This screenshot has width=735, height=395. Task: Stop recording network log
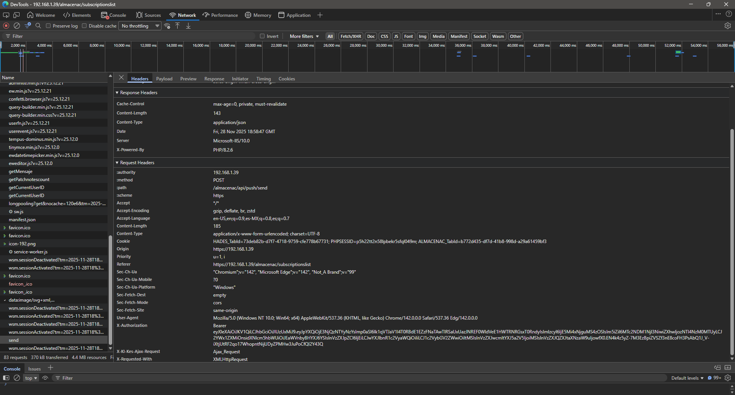[x=6, y=26]
